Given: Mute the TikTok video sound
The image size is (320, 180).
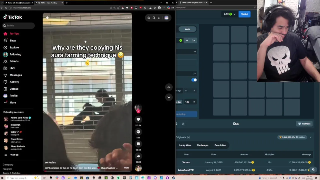Looking at the screenshot, I should coord(47,18).
